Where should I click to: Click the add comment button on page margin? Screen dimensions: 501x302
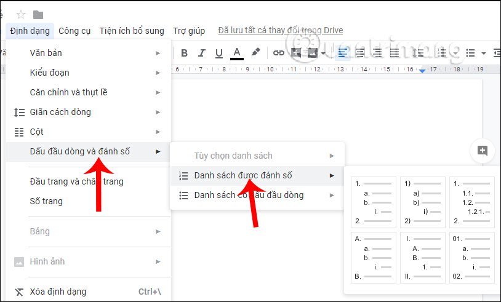(482, 151)
